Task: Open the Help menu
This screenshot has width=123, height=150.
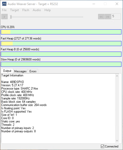Action: (x=48, y=10)
